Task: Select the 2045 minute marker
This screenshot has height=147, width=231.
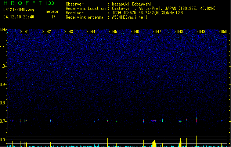Action: (x=113, y=32)
